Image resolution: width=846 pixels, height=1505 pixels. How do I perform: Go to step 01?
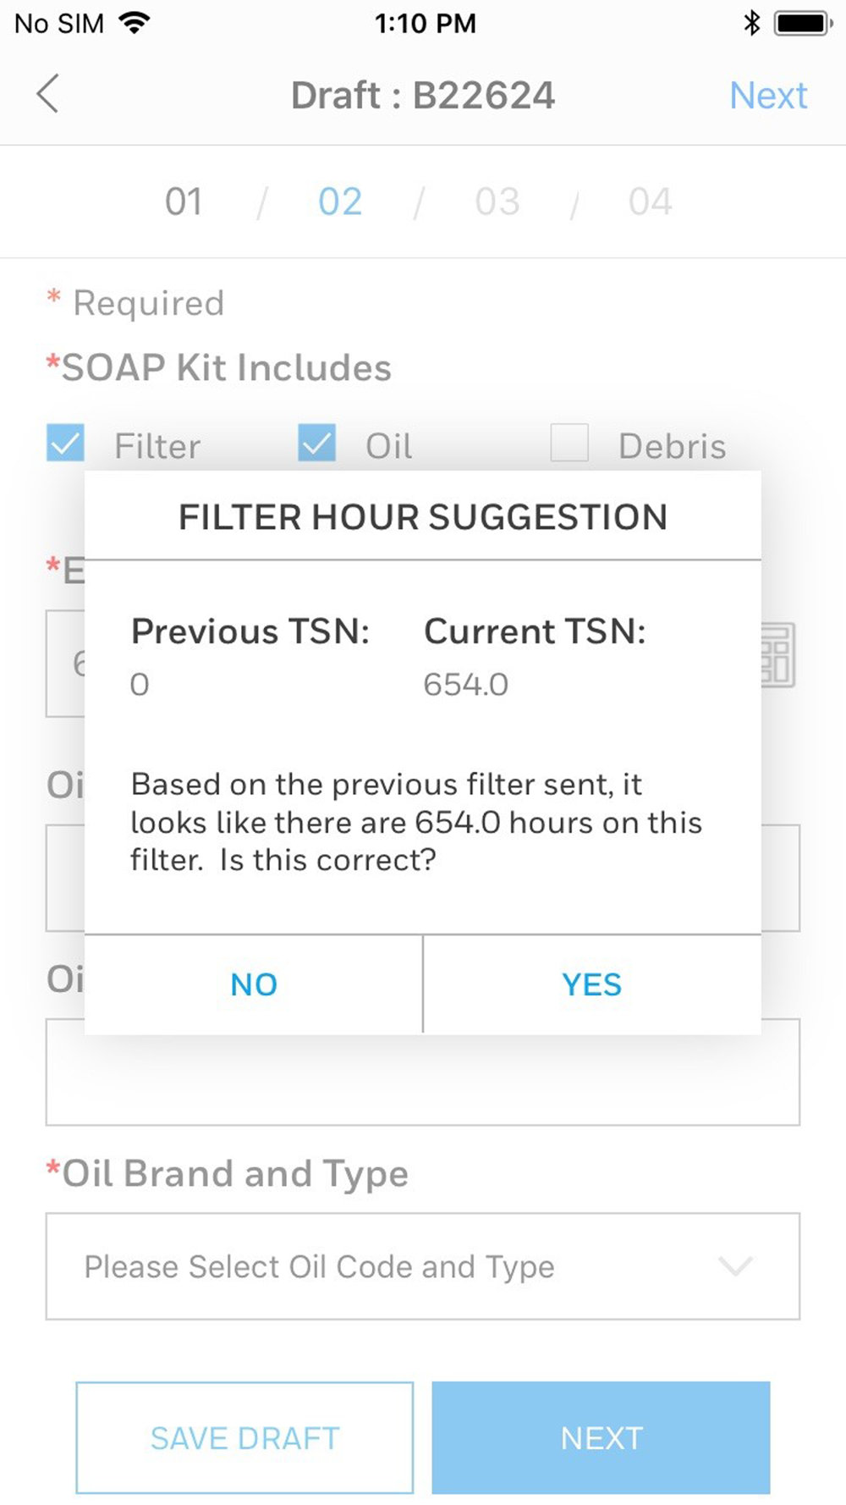tap(184, 201)
